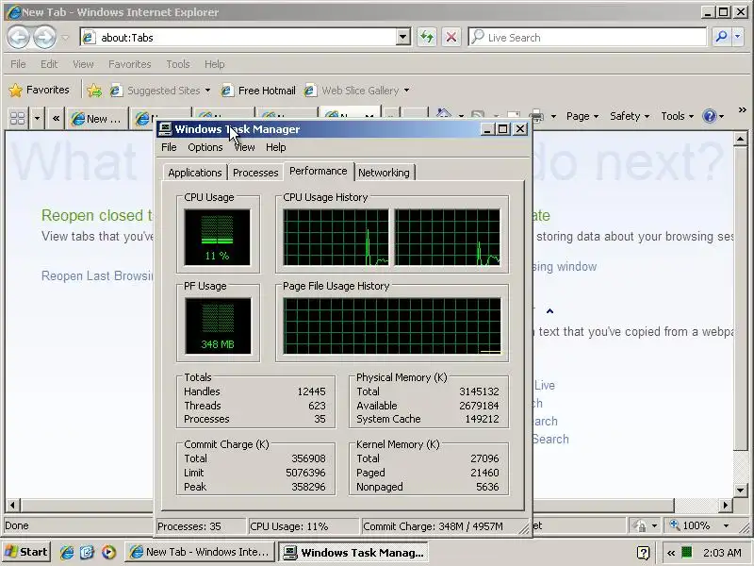Click the IE Help question mark icon

pos(710,116)
